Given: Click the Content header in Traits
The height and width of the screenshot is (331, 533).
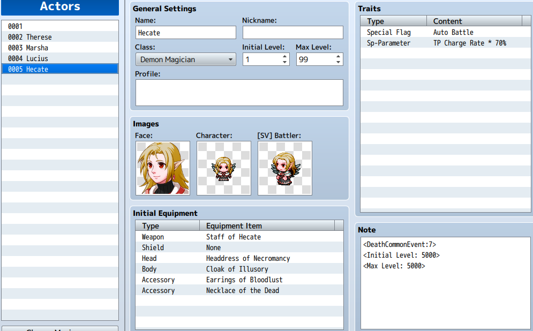Looking at the screenshot, I should pyautogui.click(x=474, y=21).
